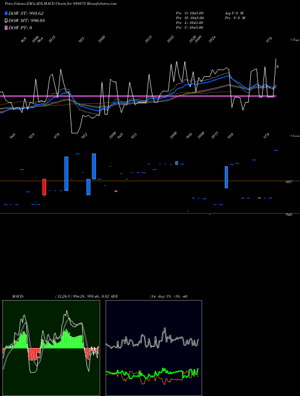
Task: Click the Pre V: 0 M reading
Action: 235,18
